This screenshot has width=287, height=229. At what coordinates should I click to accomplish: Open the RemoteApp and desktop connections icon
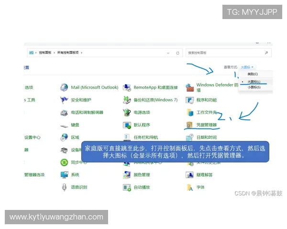127,87
